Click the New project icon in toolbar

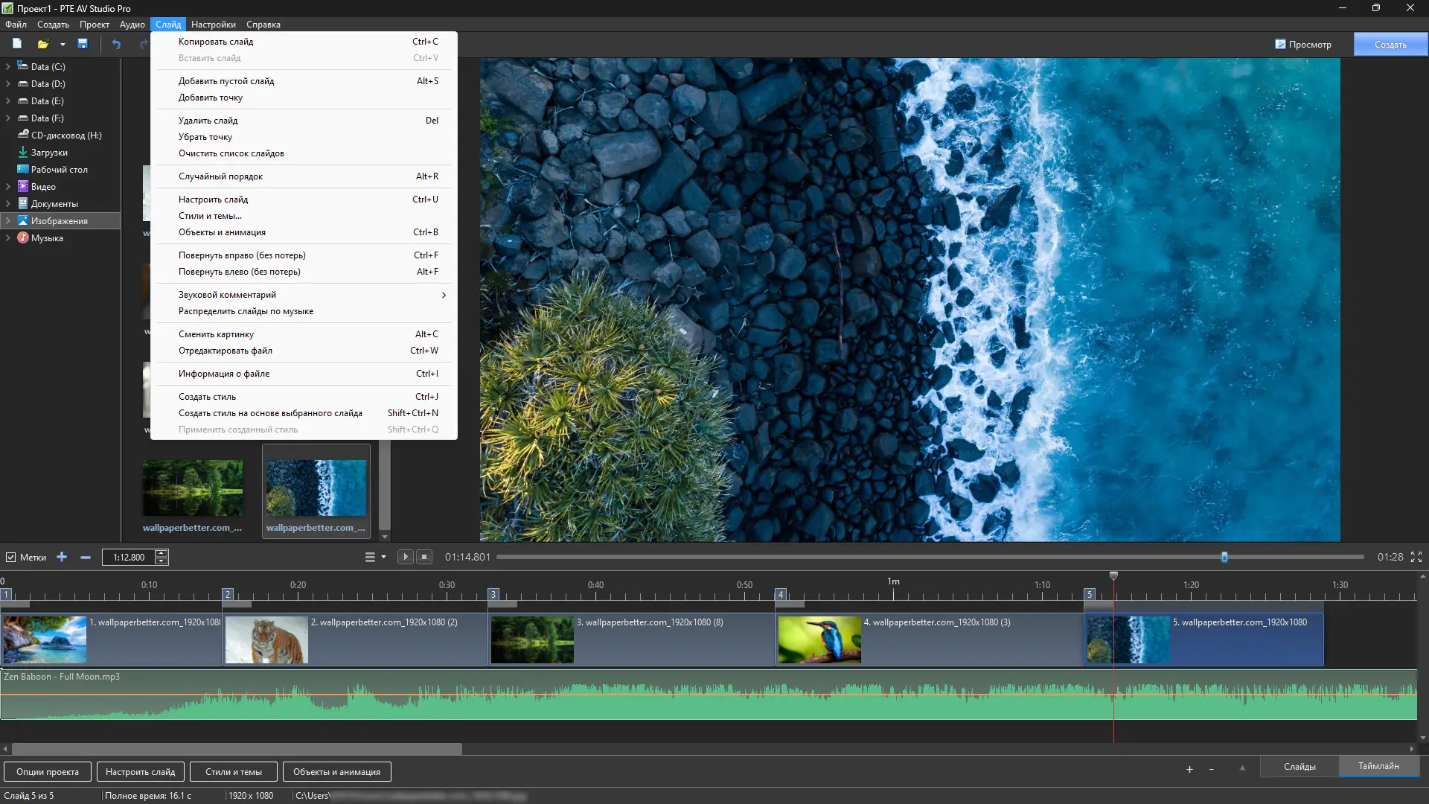pyautogui.click(x=17, y=44)
